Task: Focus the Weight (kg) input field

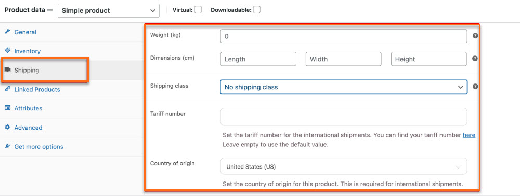Action: [x=344, y=36]
